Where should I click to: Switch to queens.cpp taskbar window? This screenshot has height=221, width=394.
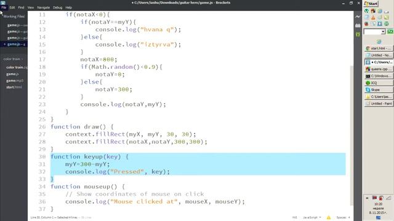[x=379, y=69]
